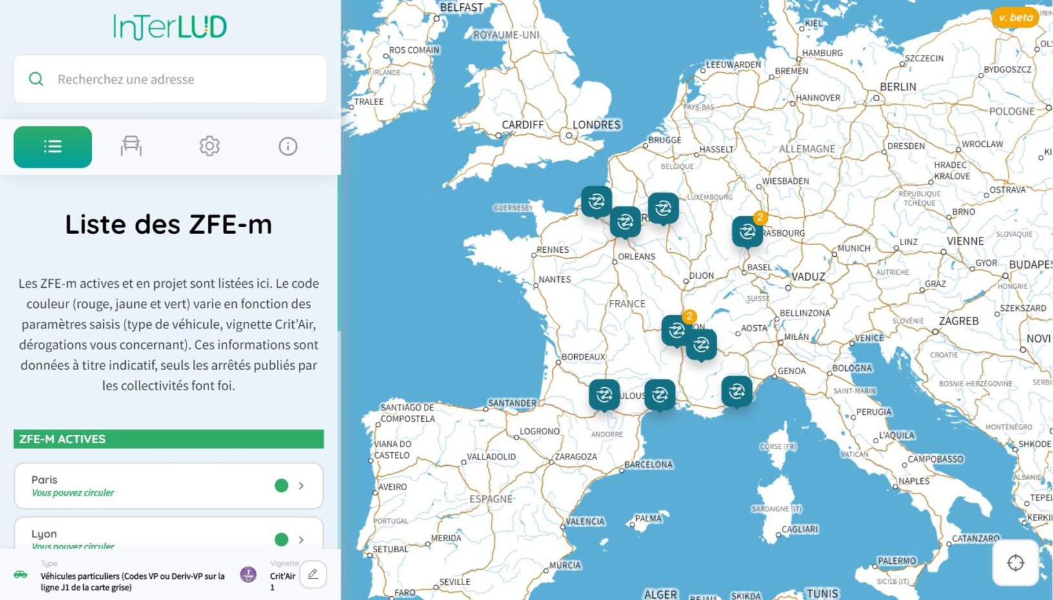Select the ZFE marker near Strasbourg
Viewport: 1053px width, 600px height.
747,232
